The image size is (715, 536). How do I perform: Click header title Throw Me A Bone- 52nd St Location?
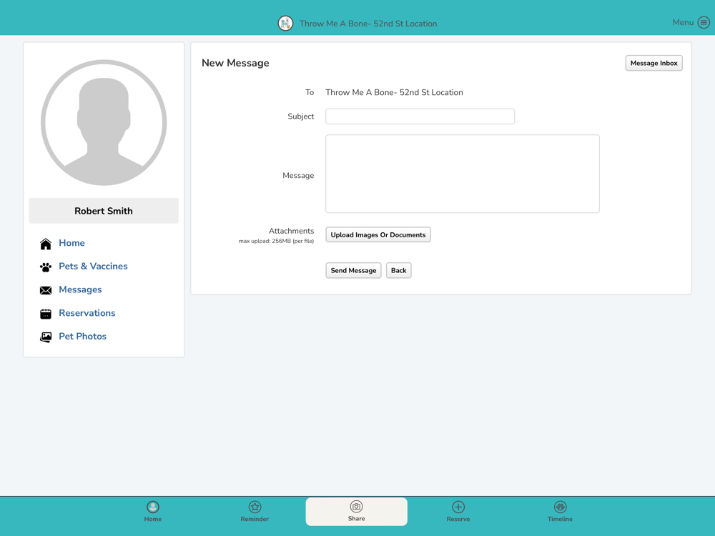pos(368,24)
